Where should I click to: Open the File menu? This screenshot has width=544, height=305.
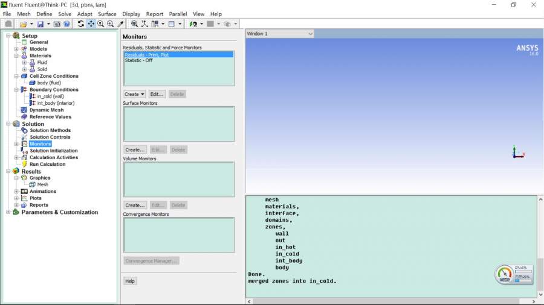coord(7,14)
